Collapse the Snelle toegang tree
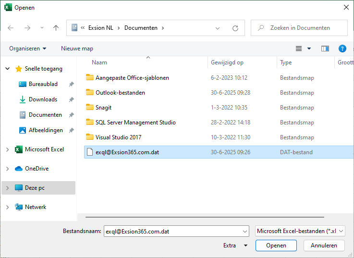 [x=8, y=68]
